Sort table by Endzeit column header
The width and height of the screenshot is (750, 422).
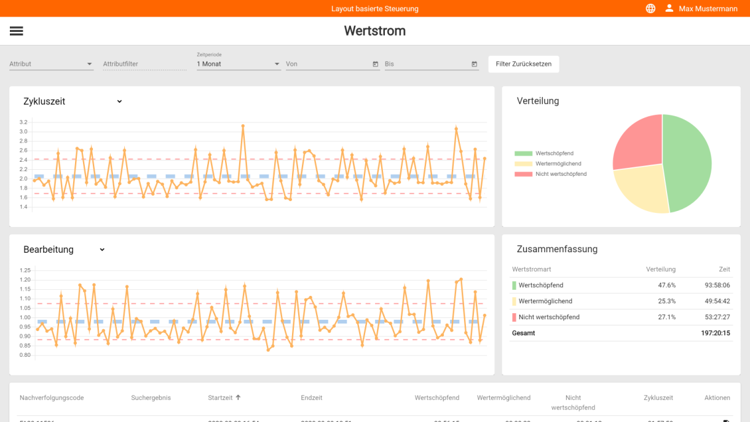pos(312,398)
